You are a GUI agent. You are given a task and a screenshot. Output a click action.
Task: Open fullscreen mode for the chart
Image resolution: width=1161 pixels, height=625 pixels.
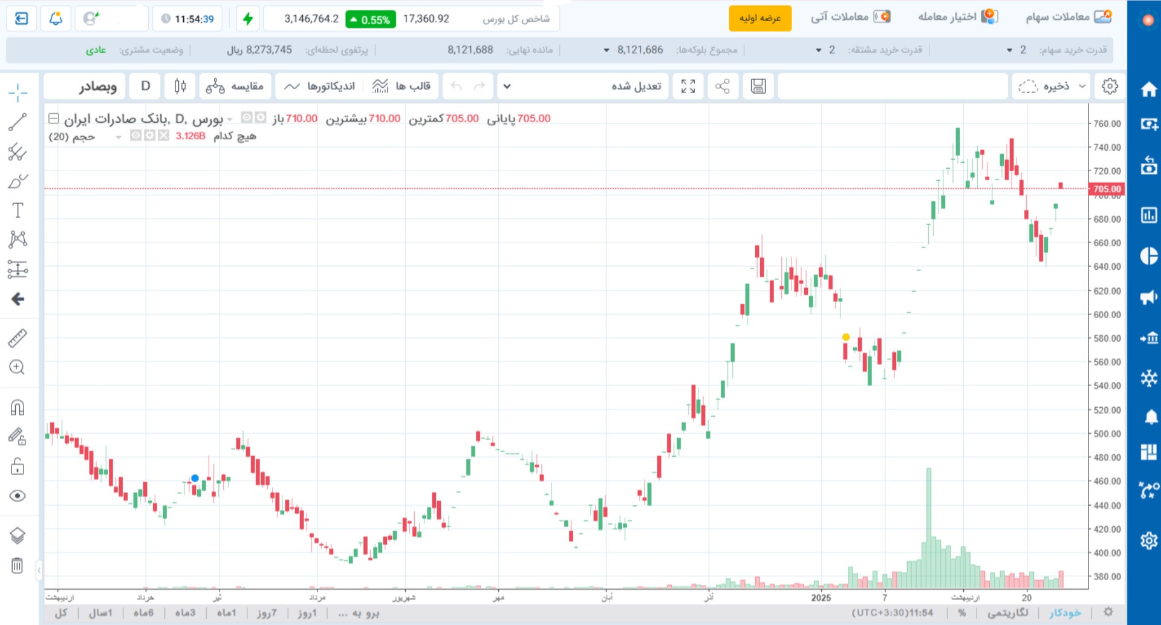click(688, 87)
